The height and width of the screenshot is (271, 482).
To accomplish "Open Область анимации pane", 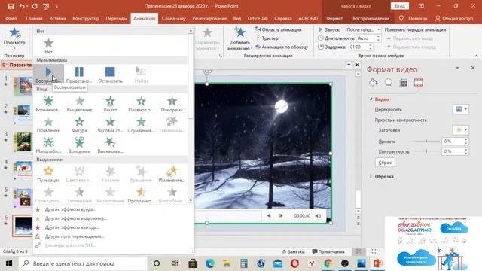I will tap(278, 29).
